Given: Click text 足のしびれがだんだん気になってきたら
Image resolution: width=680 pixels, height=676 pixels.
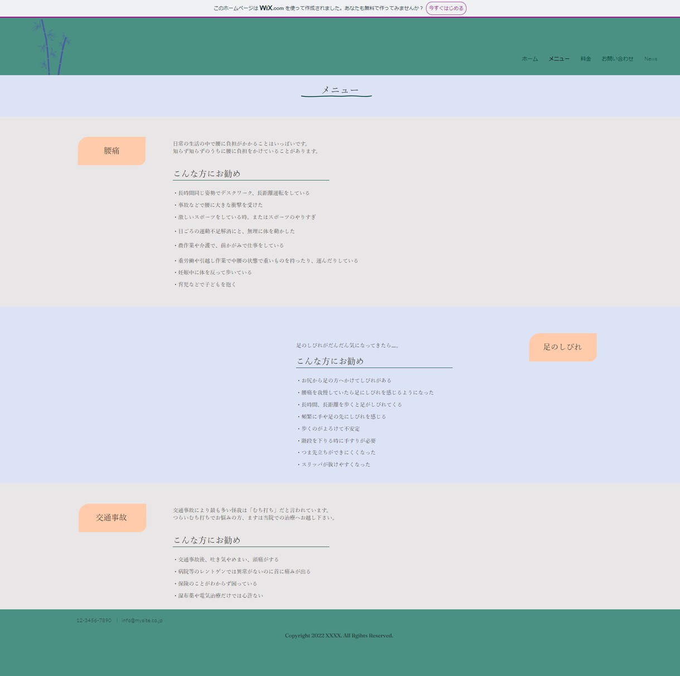Looking at the screenshot, I should pos(347,346).
